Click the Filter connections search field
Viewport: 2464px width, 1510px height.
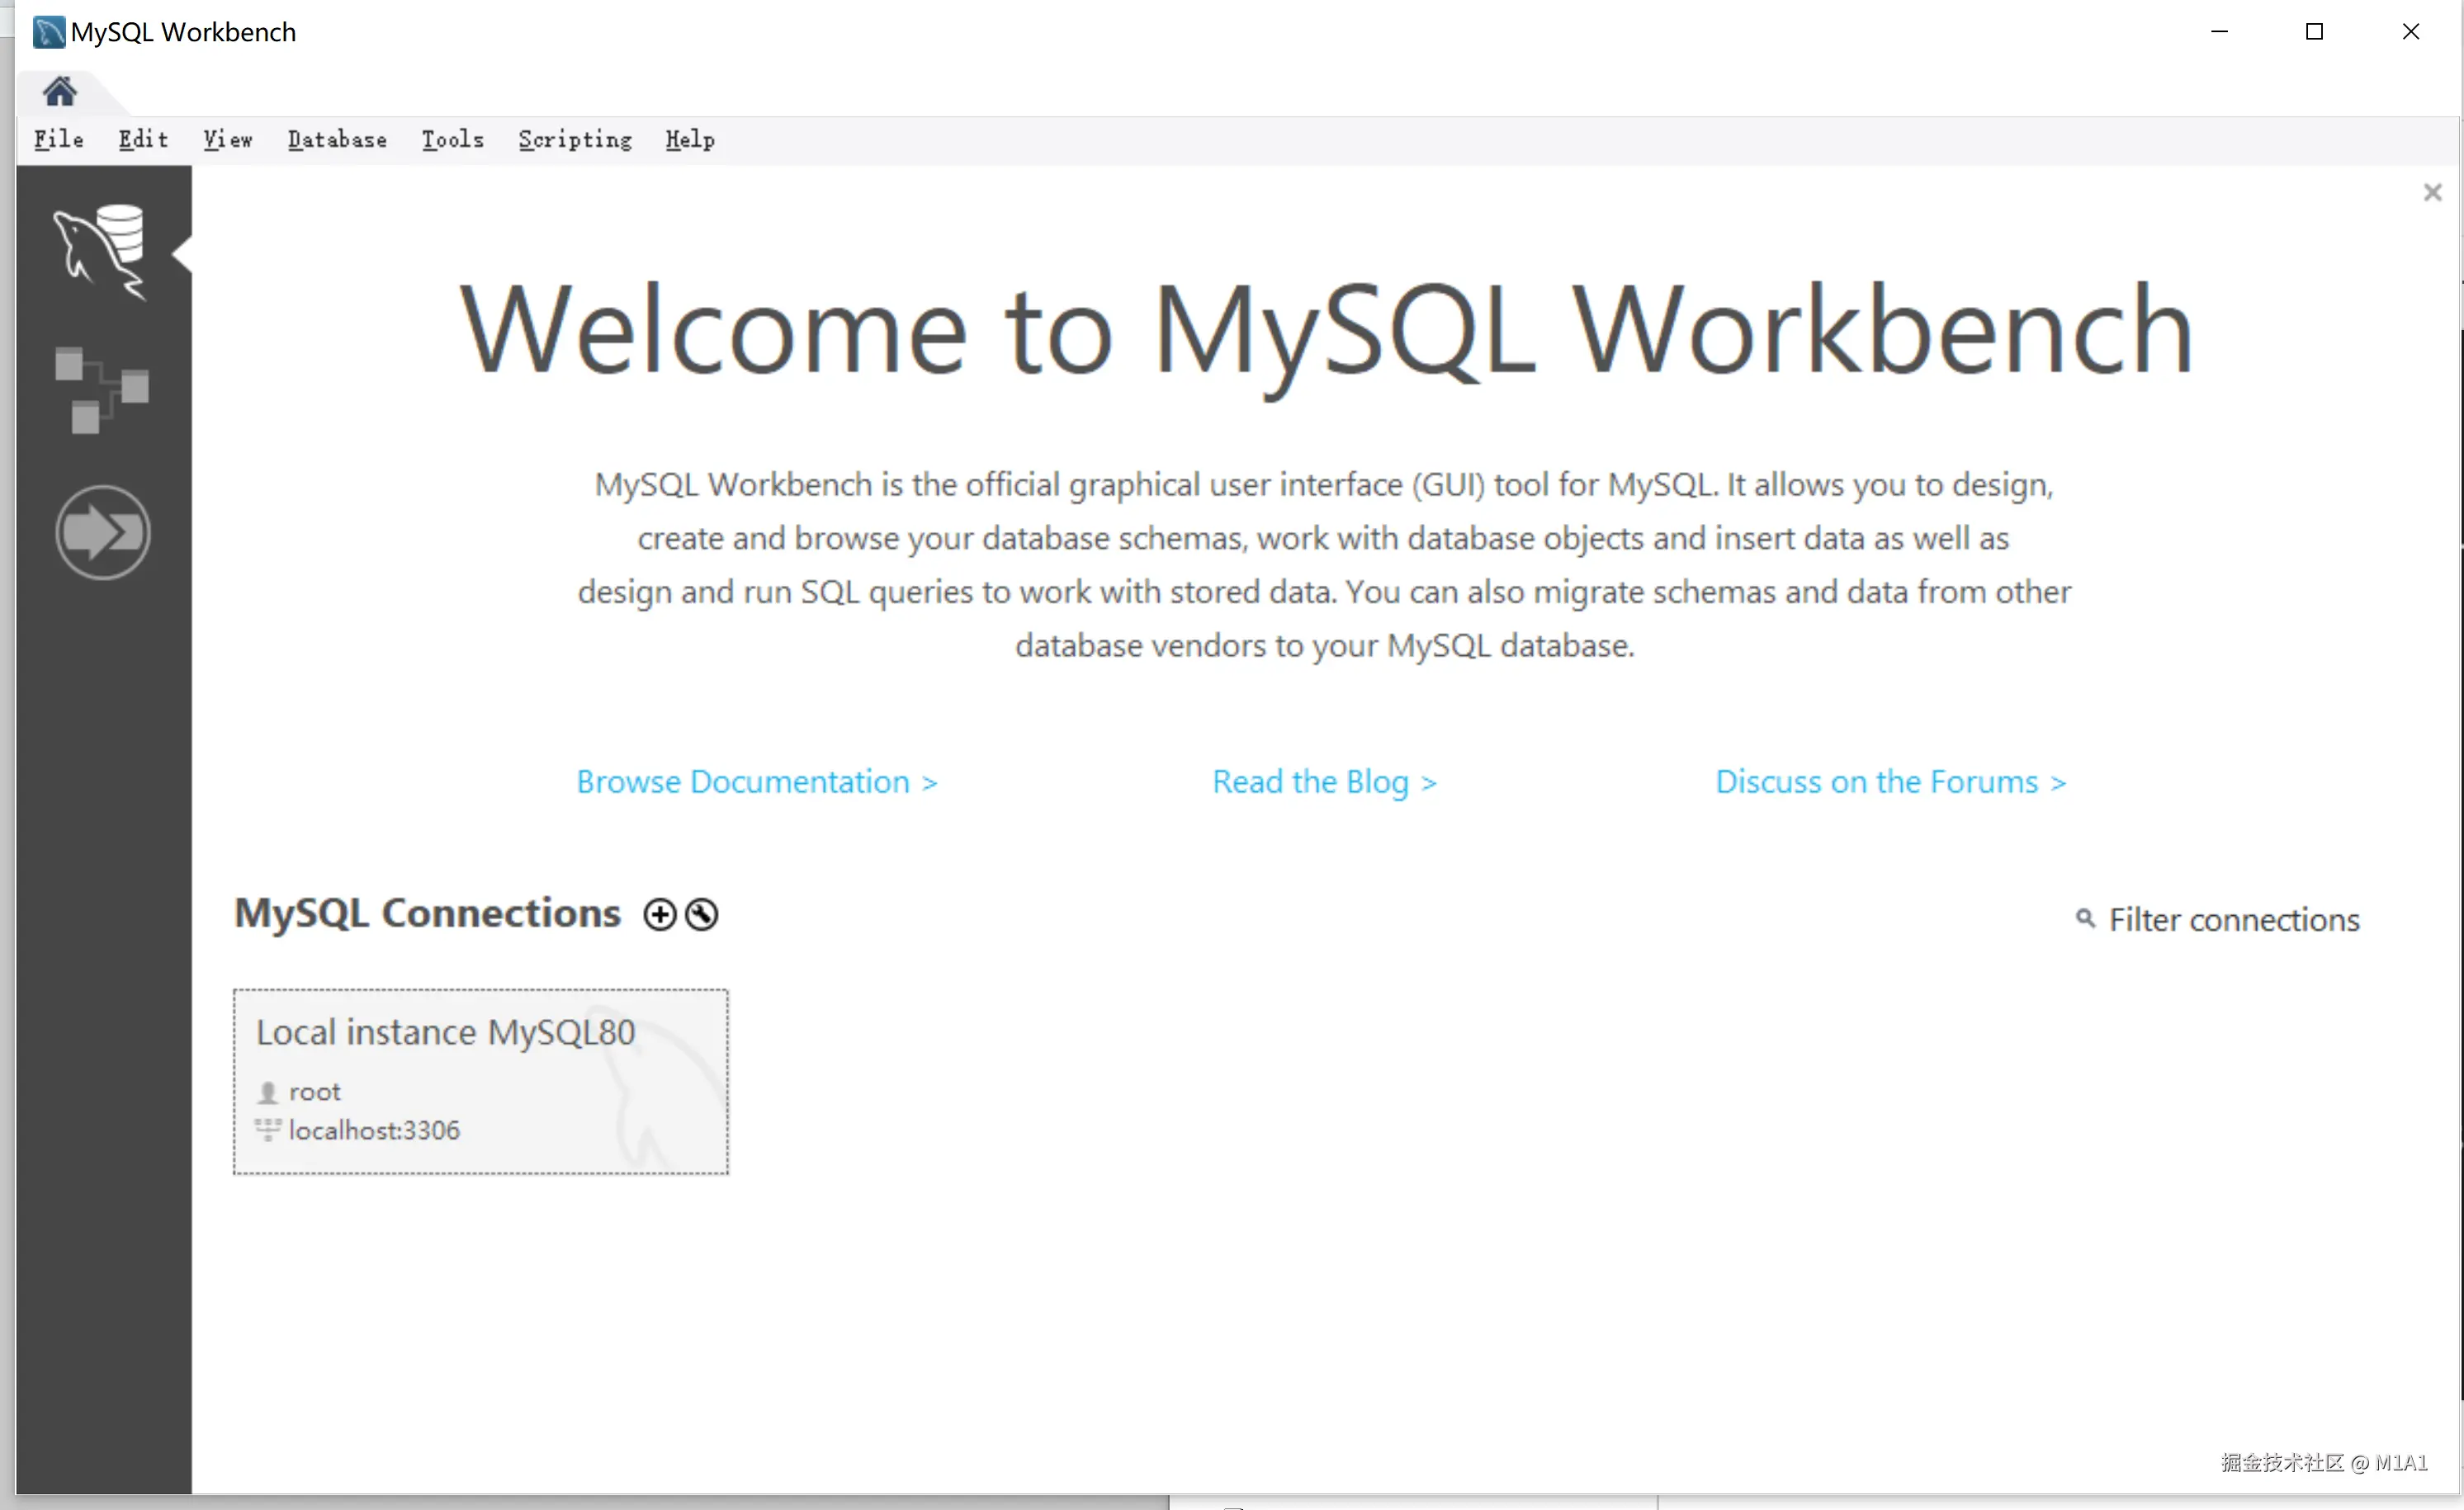[2234, 919]
